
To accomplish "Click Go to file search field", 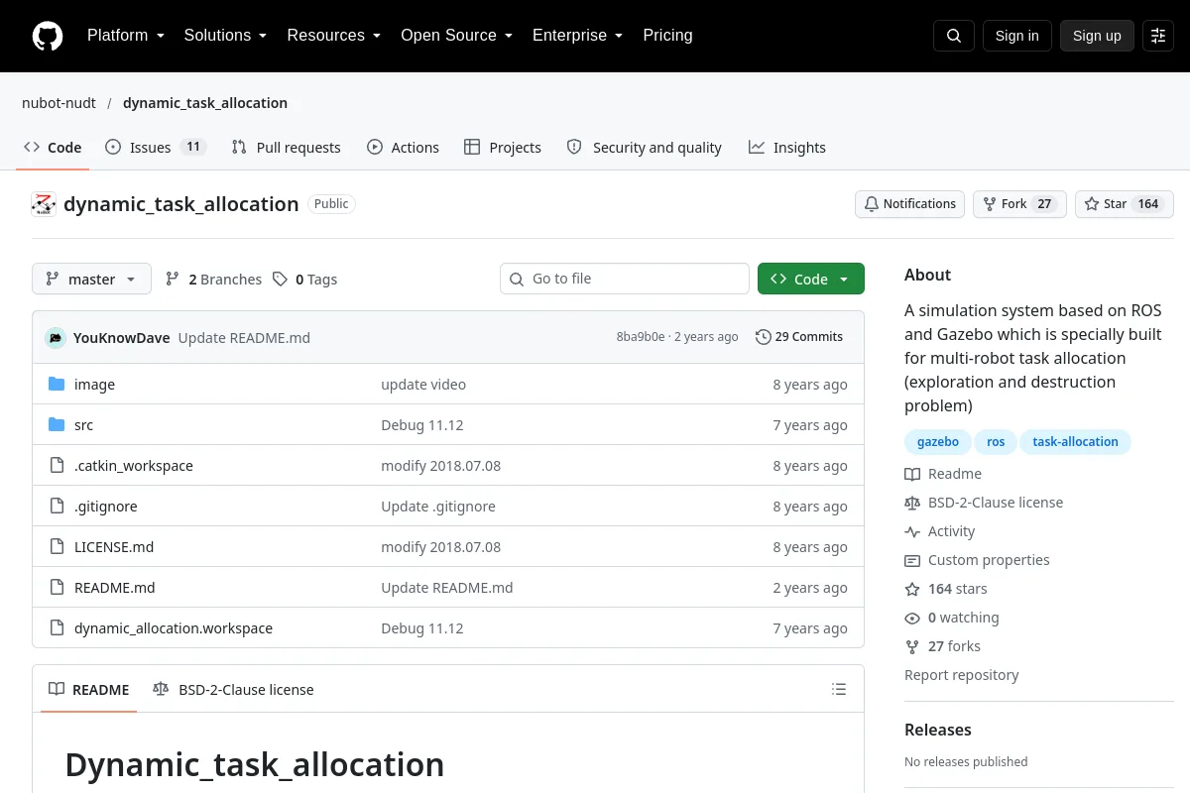I will tap(625, 279).
